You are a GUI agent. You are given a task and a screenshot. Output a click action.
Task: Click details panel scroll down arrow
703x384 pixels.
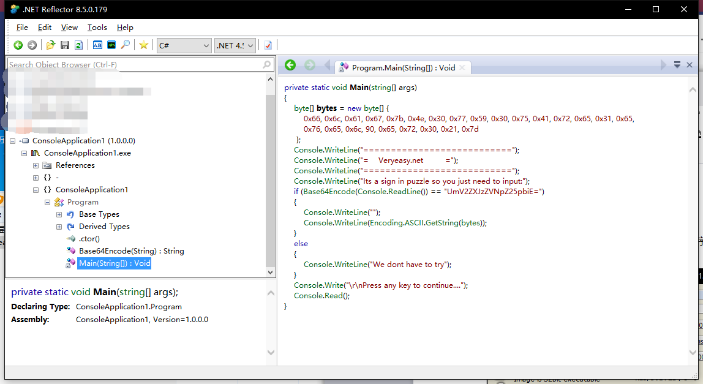[x=271, y=353]
